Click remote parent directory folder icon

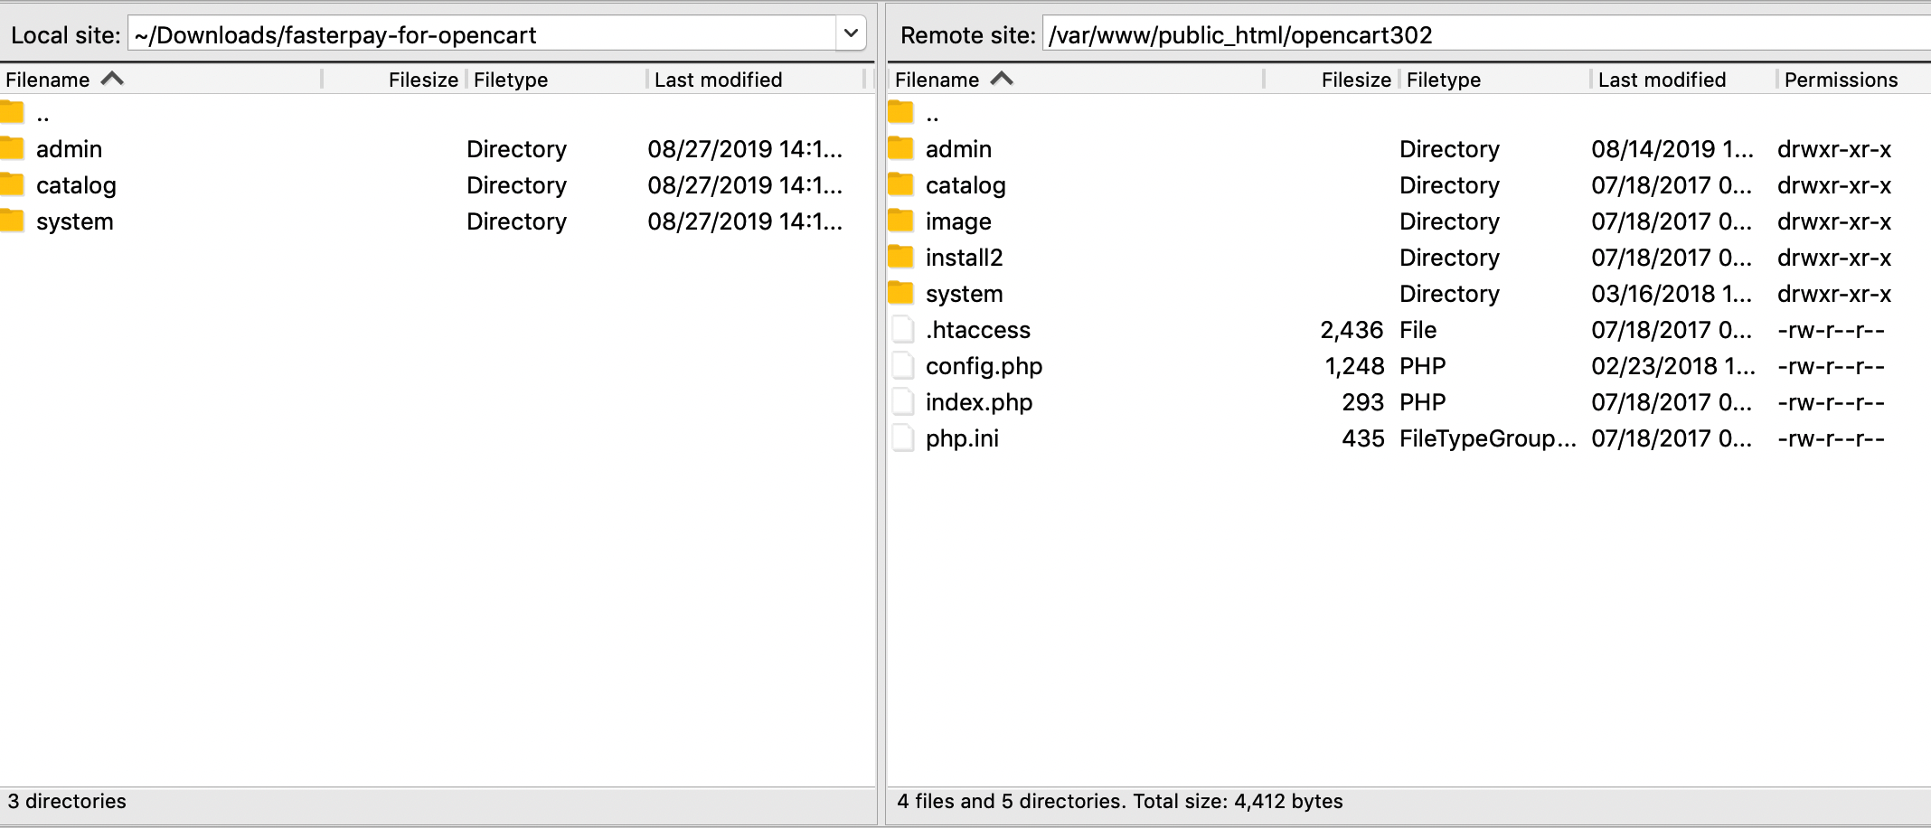901,113
